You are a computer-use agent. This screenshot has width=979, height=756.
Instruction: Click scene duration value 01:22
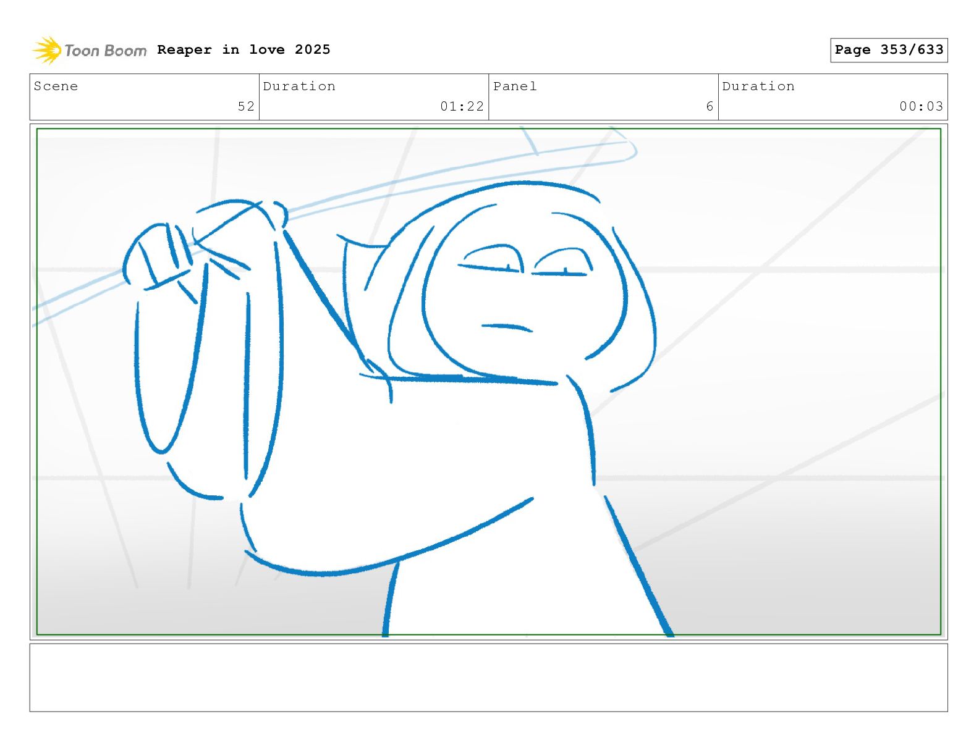point(462,106)
